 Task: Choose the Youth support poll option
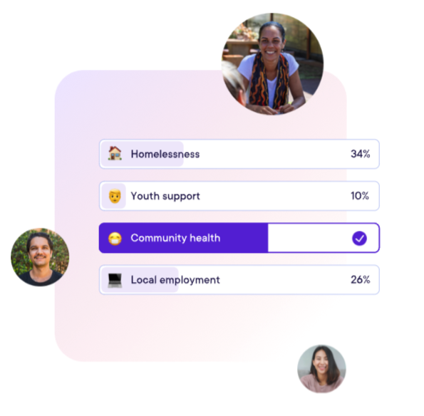(x=239, y=196)
